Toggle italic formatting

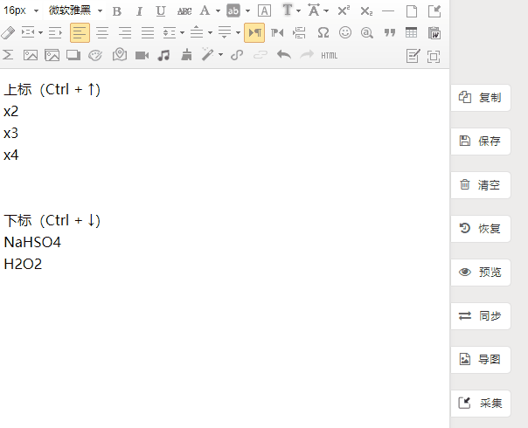click(139, 11)
